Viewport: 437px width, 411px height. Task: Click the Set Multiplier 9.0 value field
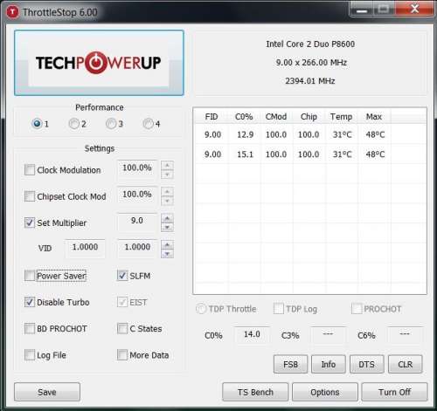point(137,221)
